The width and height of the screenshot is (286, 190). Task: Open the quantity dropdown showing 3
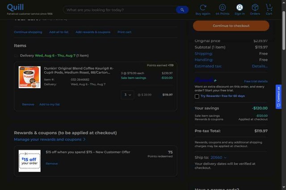click(x=127, y=95)
